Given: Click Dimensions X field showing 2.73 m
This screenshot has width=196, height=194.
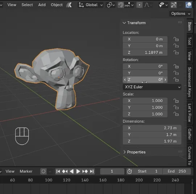Looking at the screenshot, I should point(152,128).
